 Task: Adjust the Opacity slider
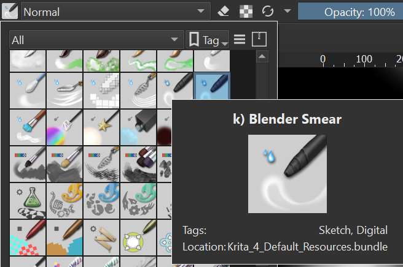point(350,11)
